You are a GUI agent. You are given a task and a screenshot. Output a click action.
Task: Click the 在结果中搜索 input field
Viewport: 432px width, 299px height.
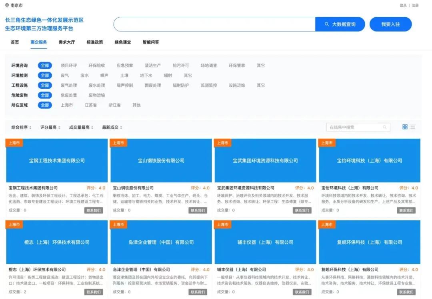(358, 127)
